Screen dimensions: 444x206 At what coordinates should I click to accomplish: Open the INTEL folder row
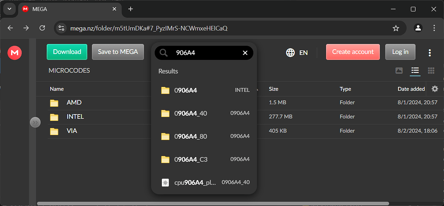tap(75, 117)
